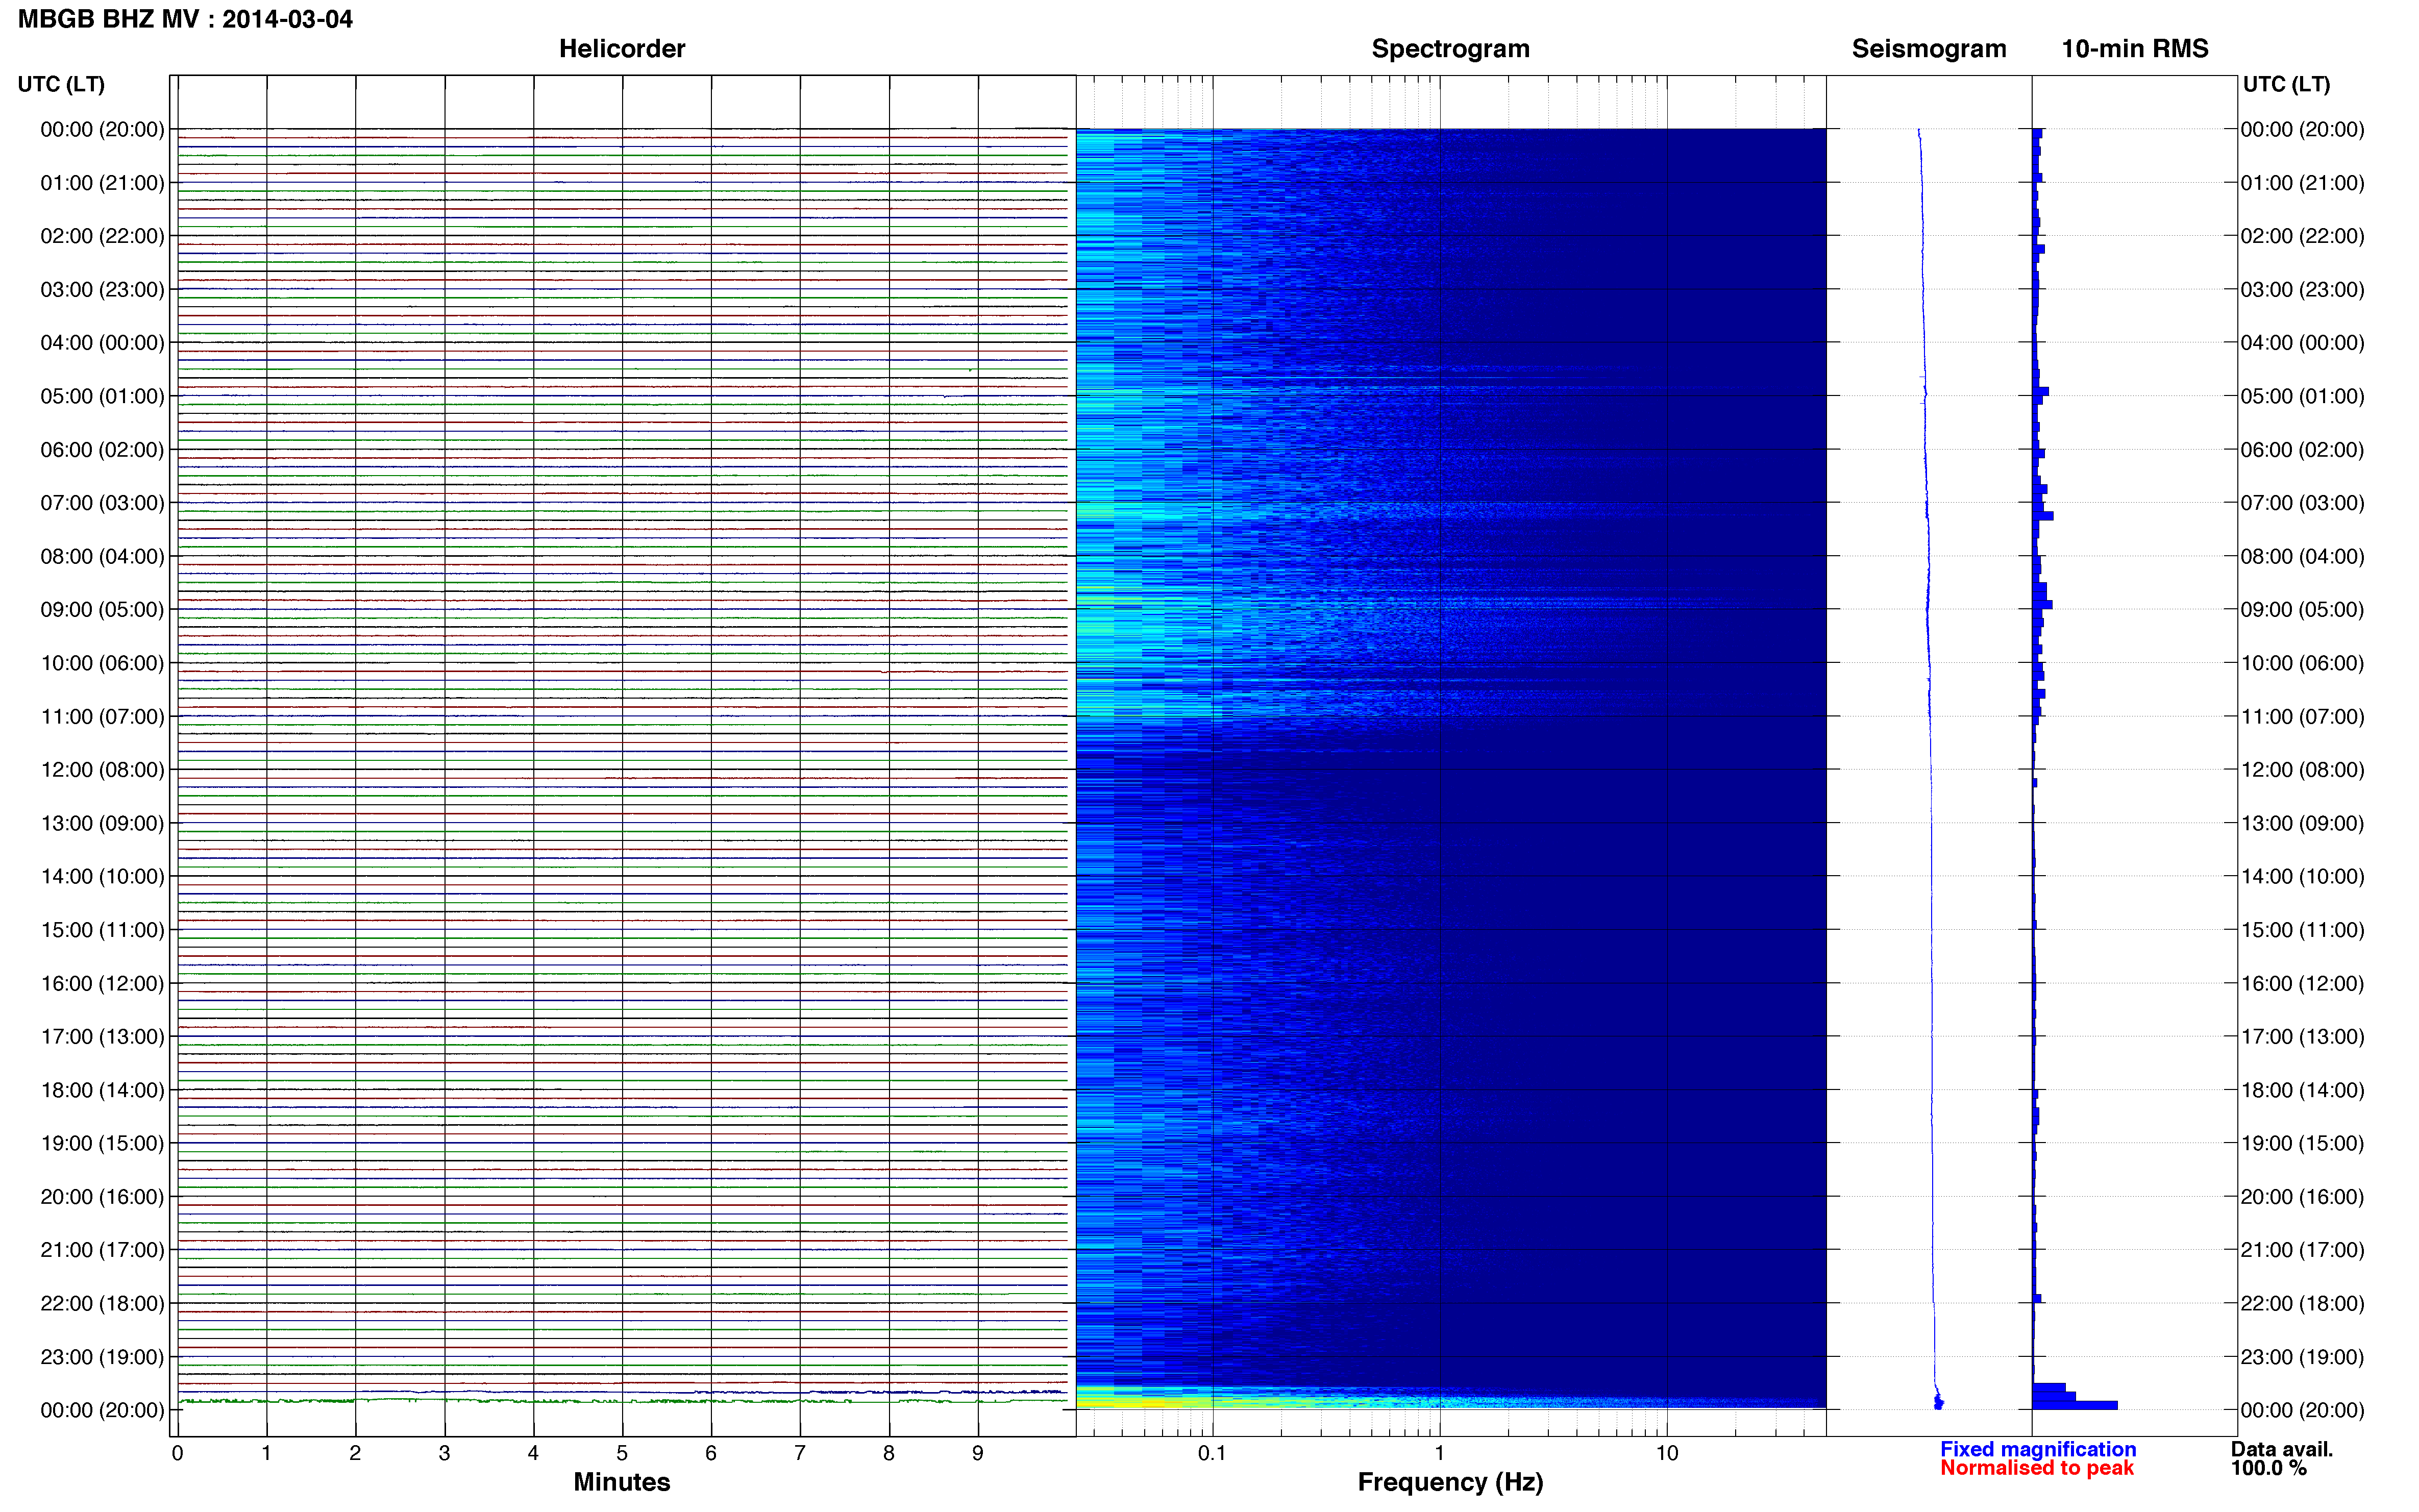2419x1512 pixels.
Task: Click the seismogram spike near bottom of trace
Action: (x=1938, y=1401)
